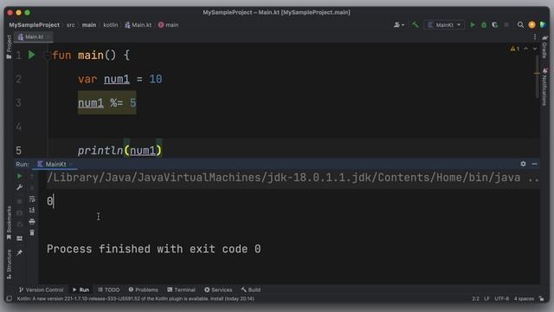Toggle tool window bars status icon
Image resolution: width=554 pixels, height=312 pixels.
tap(10, 298)
